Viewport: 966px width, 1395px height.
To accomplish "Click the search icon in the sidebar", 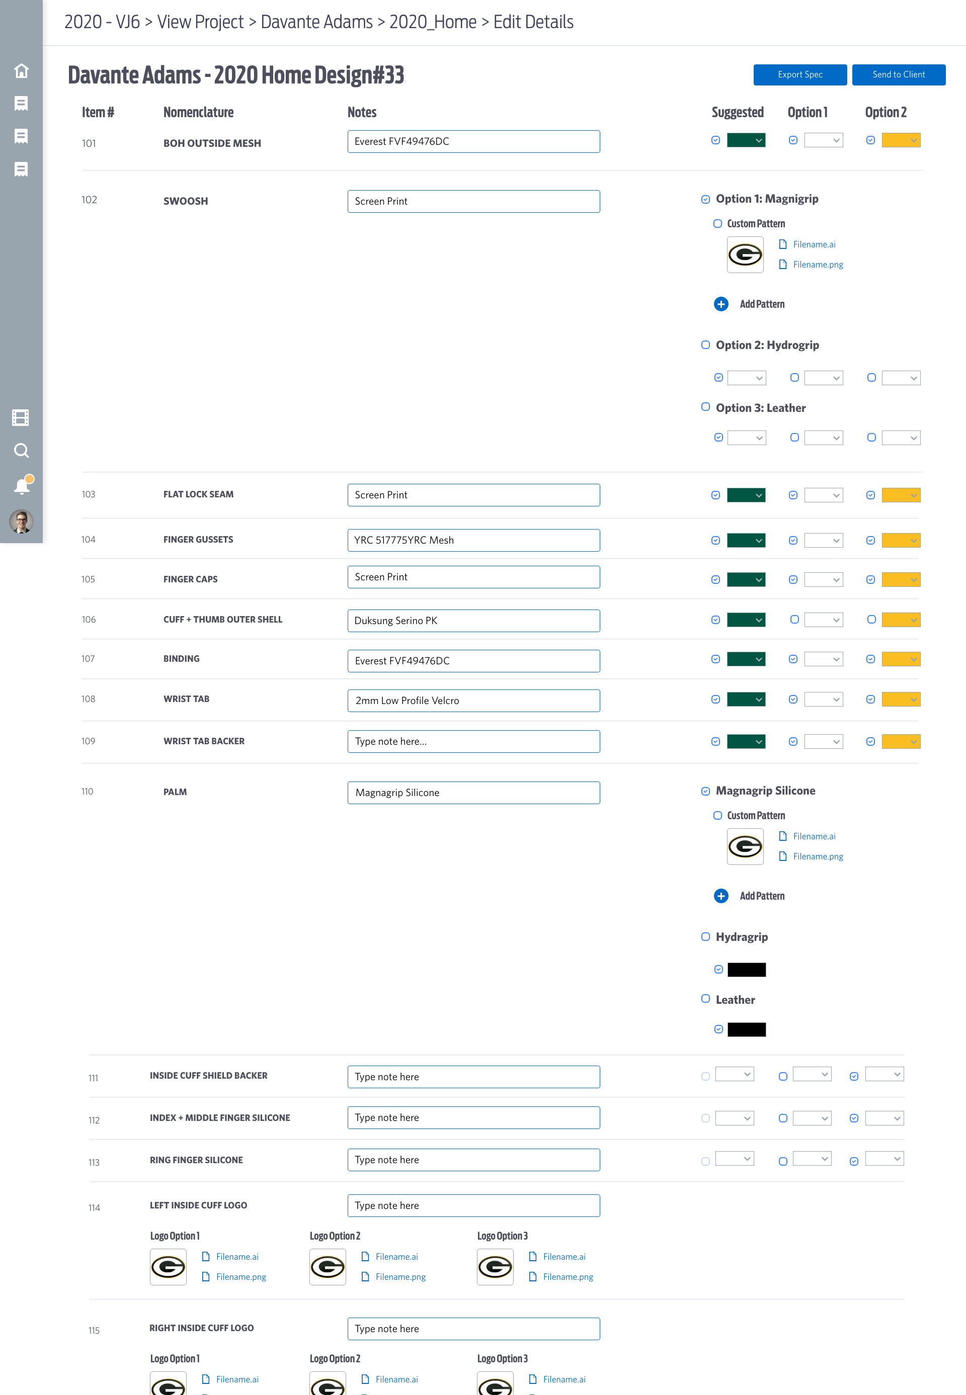I will click(x=21, y=450).
